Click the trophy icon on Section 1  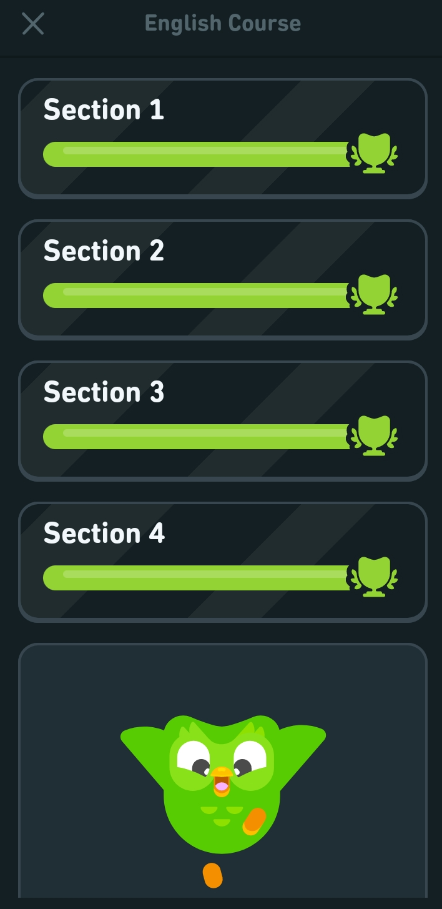(375, 152)
